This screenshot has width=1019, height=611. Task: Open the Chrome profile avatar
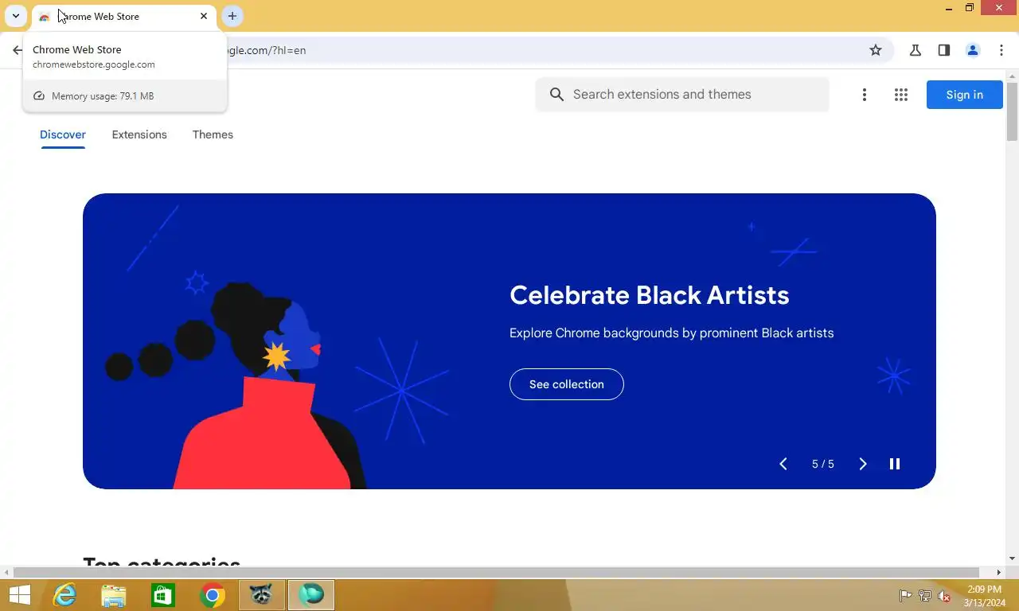tap(973, 50)
